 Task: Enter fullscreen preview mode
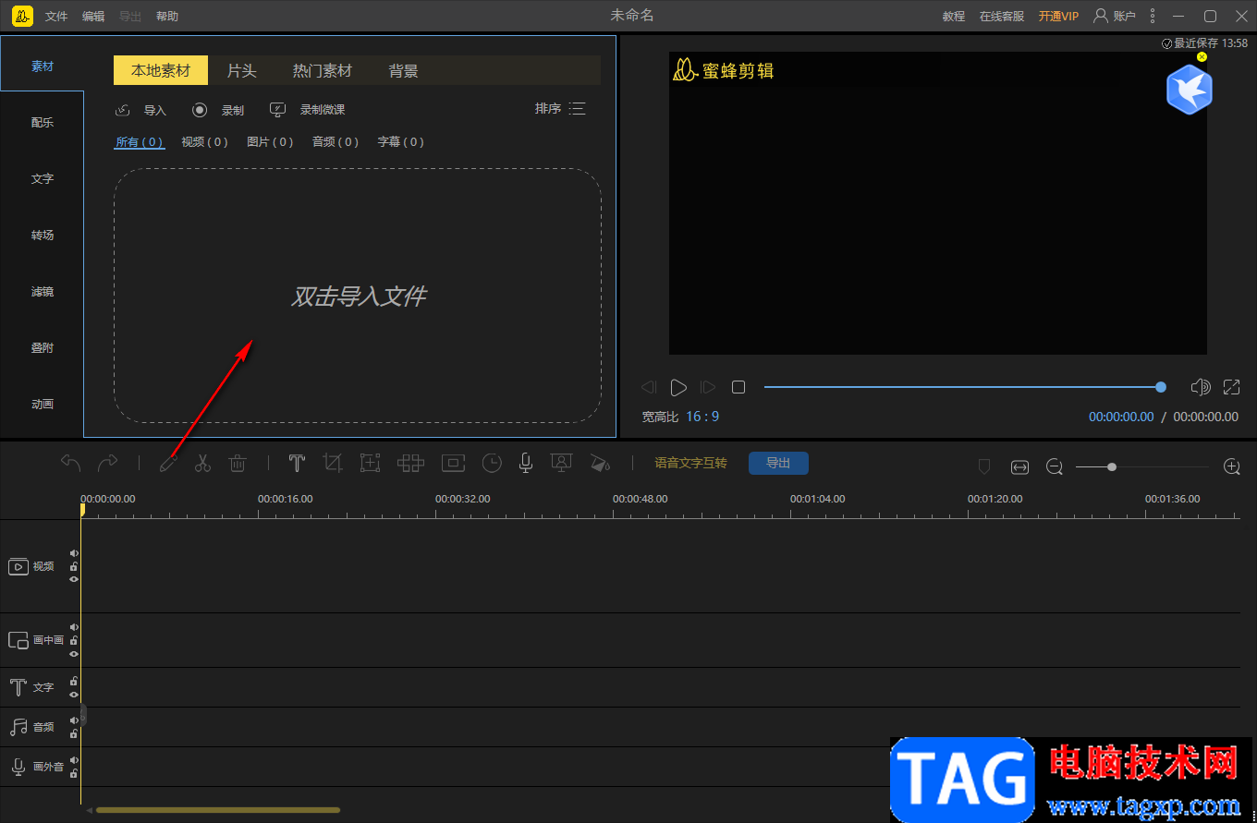(x=1232, y=387)
